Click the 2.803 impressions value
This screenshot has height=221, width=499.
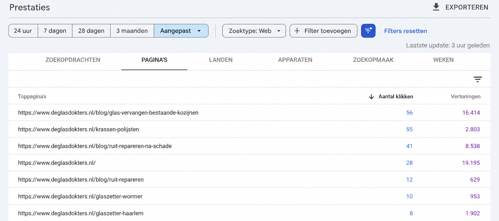pos(473,129)
